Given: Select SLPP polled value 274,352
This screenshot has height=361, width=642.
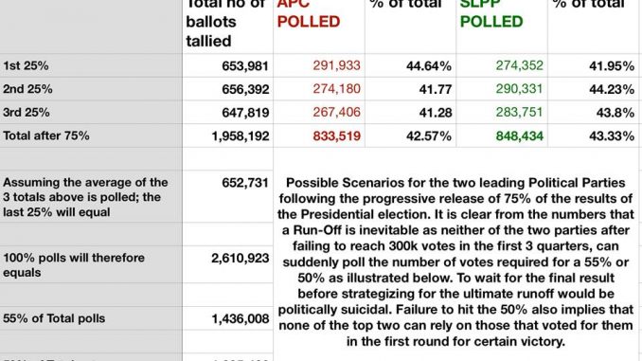Looking at the screenshot, I should tap(502, 65).
